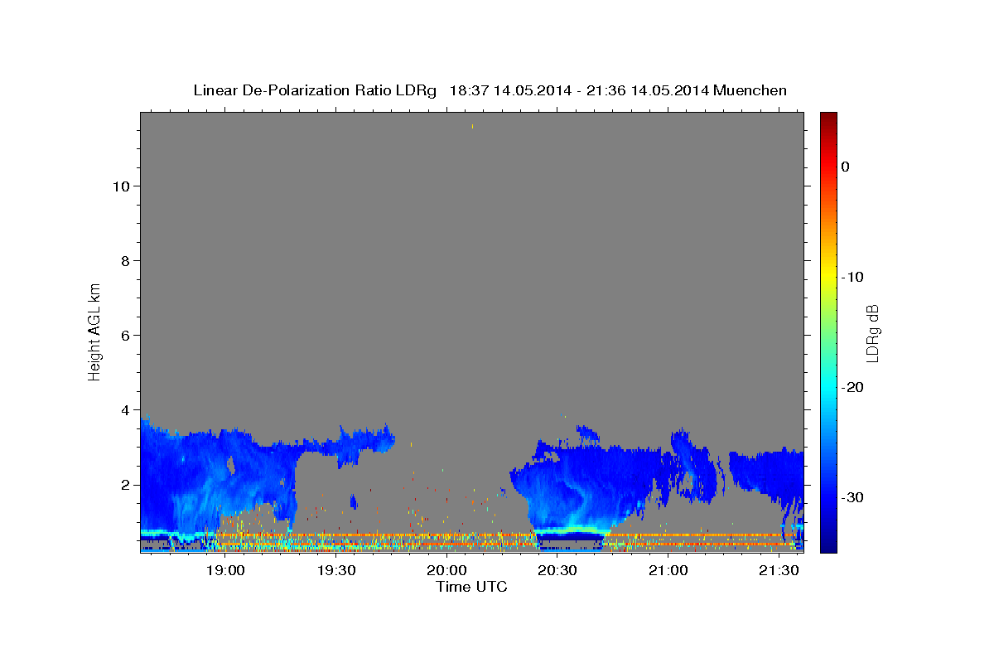Click the height tick label 10
The width and height of the screenshot is (994, 663).
click(120, 186)
